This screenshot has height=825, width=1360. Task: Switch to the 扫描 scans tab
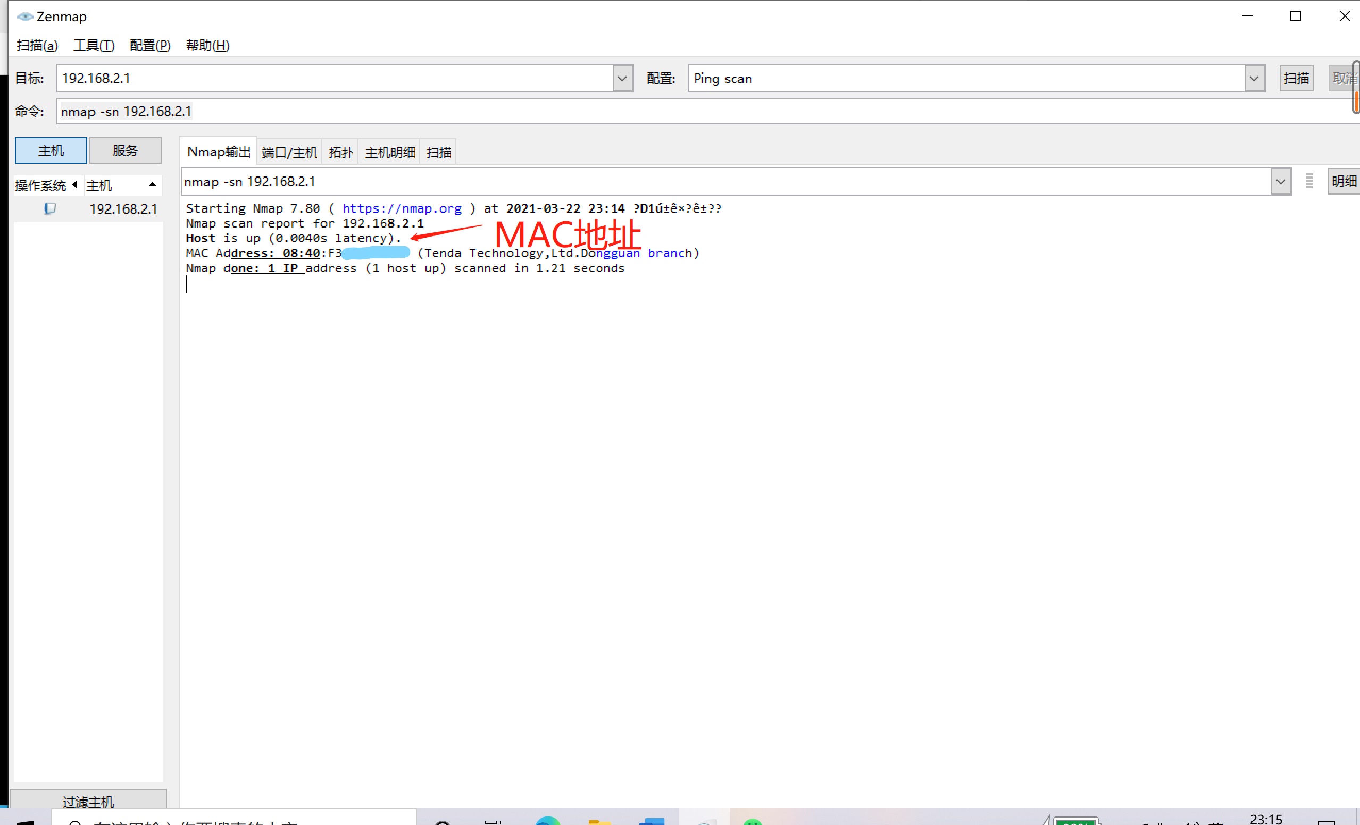438,152
